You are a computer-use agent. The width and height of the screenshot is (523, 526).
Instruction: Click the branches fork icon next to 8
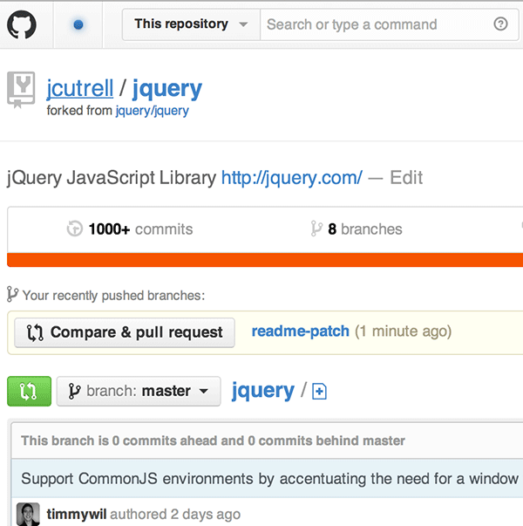pyautogui.click(x=316, y=229)
